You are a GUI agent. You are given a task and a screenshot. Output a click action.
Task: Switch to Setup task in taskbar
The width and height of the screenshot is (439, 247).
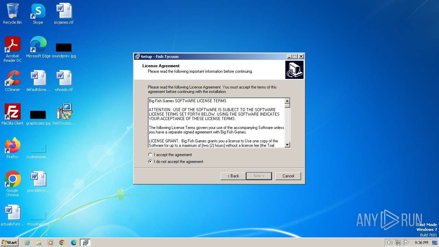click(85, 243)
